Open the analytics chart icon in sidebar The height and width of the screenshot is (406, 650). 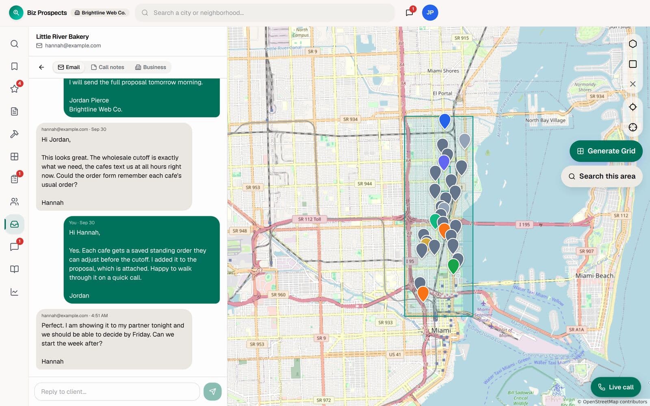click(14, 292)
